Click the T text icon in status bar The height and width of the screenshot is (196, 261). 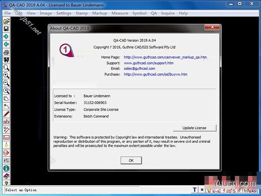195,189
